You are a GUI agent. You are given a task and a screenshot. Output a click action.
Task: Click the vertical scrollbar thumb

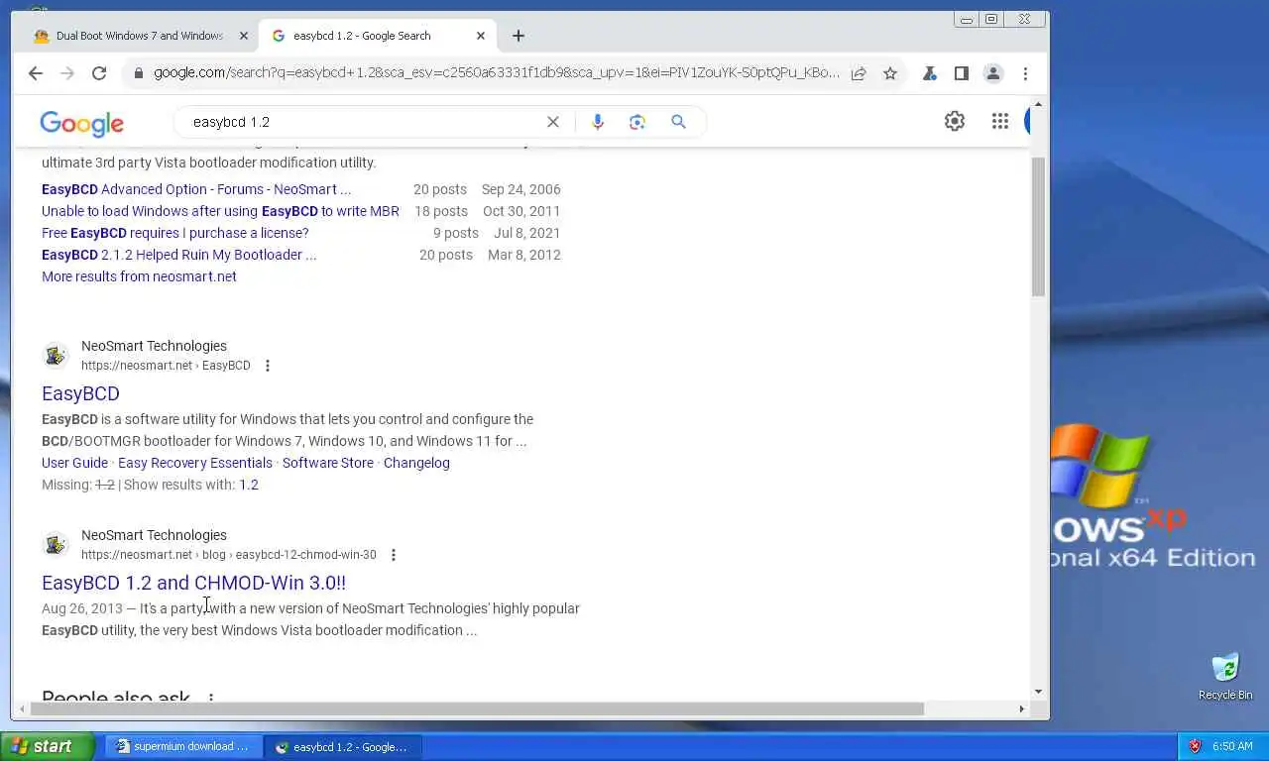click(1038, 227)
